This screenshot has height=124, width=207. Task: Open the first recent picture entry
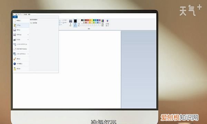coord(34,23)
